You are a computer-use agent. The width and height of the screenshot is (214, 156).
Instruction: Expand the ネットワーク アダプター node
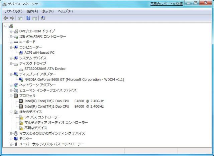coord(11,85)
